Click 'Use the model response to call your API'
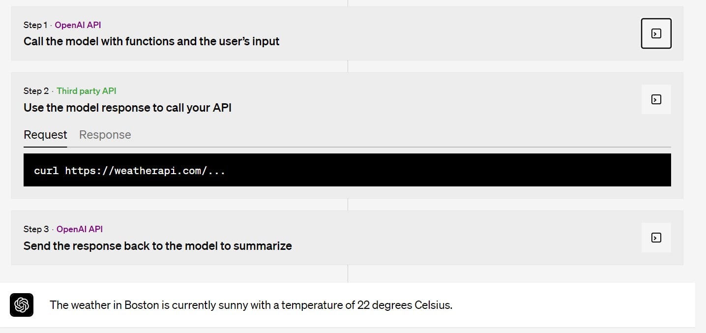Screen dimensions: 706x333 tap(127, 108)
